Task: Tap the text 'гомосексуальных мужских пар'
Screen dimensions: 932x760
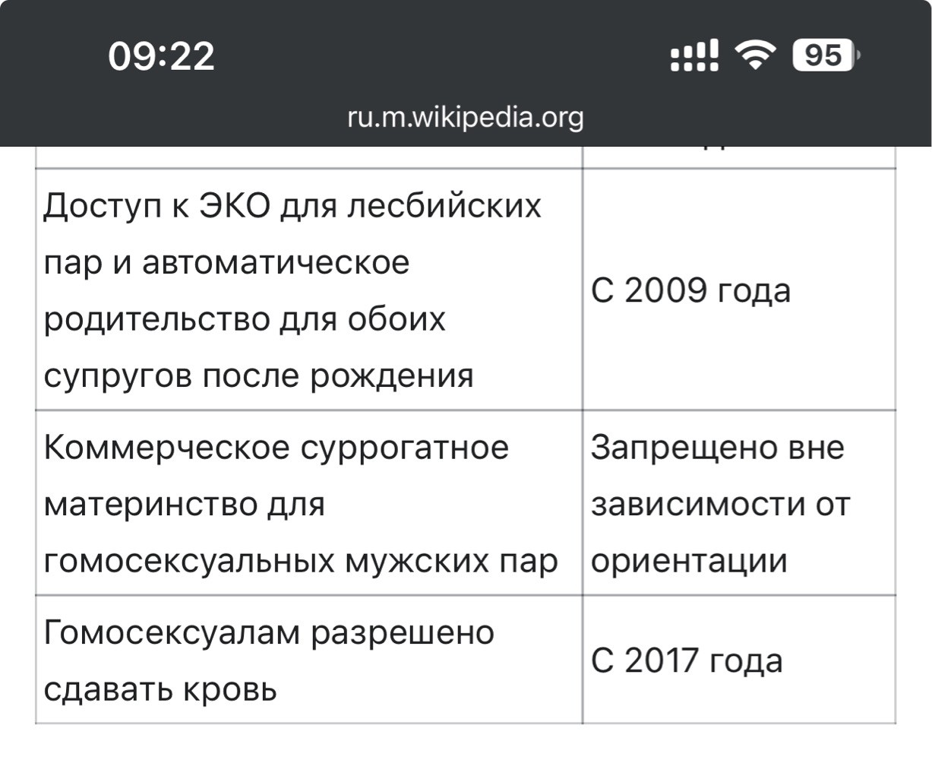Action: coord(302,561)
